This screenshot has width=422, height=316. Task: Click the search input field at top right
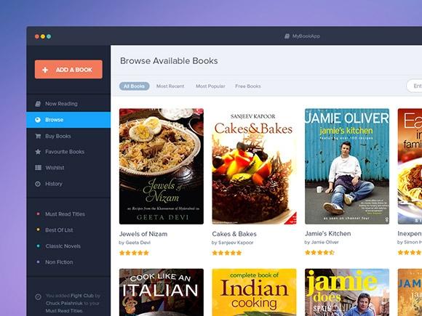pyautogui.click(x=414, y=86)
